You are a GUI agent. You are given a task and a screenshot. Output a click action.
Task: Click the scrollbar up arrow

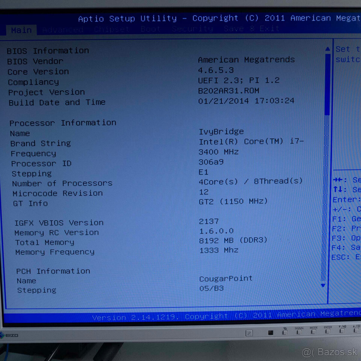point(328,48)
